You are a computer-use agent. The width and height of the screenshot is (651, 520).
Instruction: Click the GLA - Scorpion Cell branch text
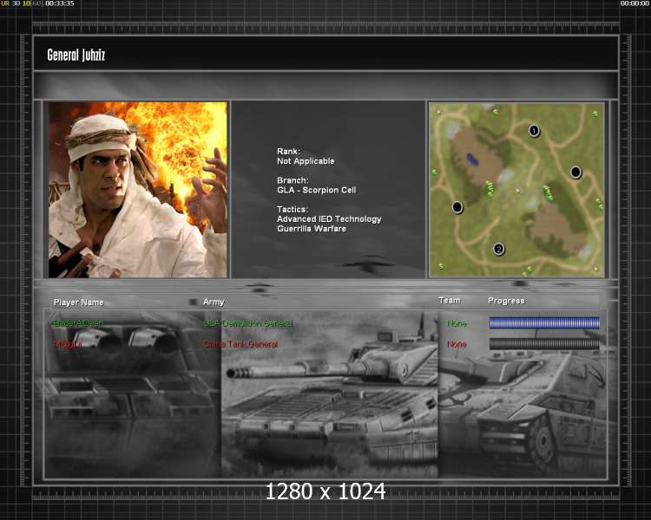coord(316,190)
